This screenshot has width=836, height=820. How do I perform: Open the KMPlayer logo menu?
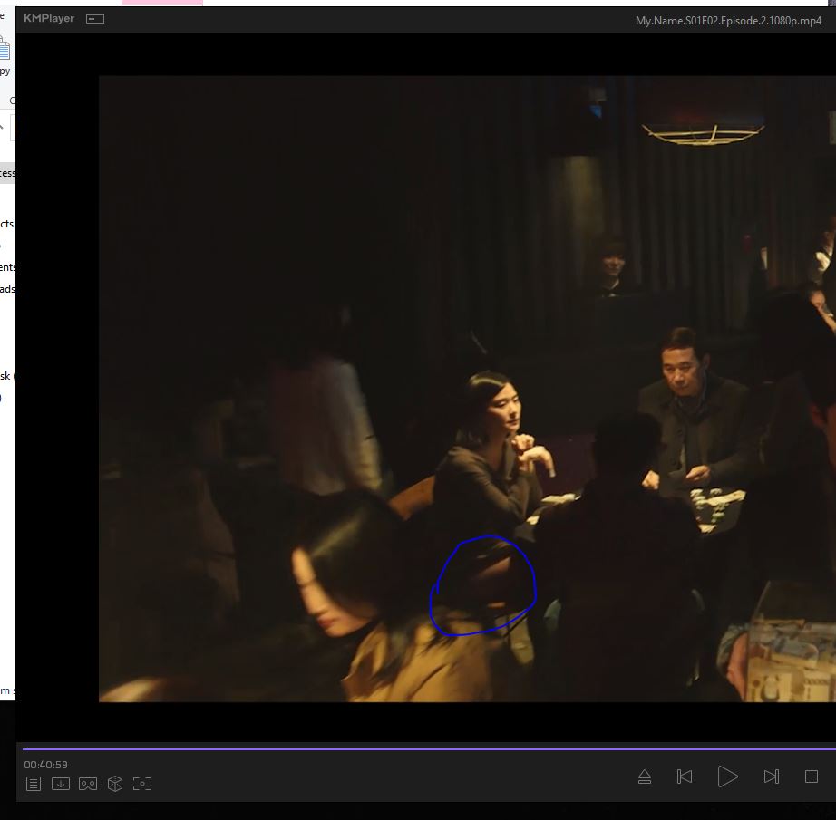pyautogui.click(x=49, y=19)
